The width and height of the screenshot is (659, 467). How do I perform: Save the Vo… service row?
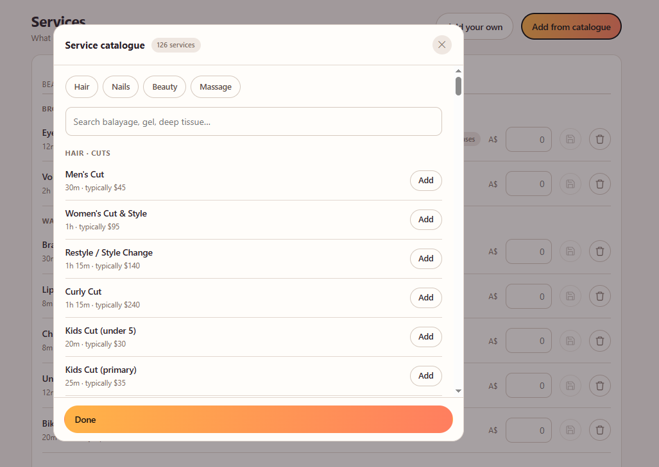(x=570, y=184)
